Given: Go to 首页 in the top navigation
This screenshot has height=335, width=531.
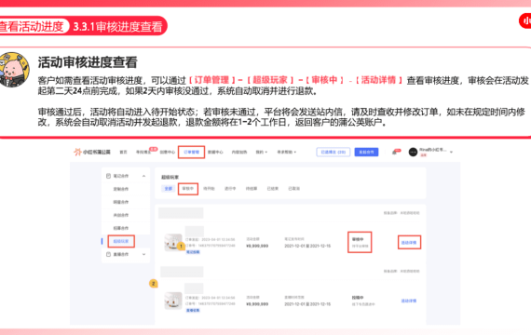Looking at the screenshot, I should click(123, 153).
